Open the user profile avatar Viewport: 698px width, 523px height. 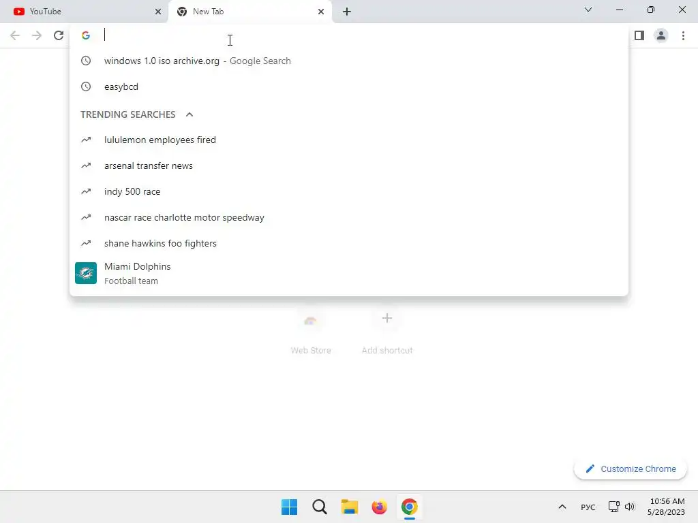[x=661, y=35]
